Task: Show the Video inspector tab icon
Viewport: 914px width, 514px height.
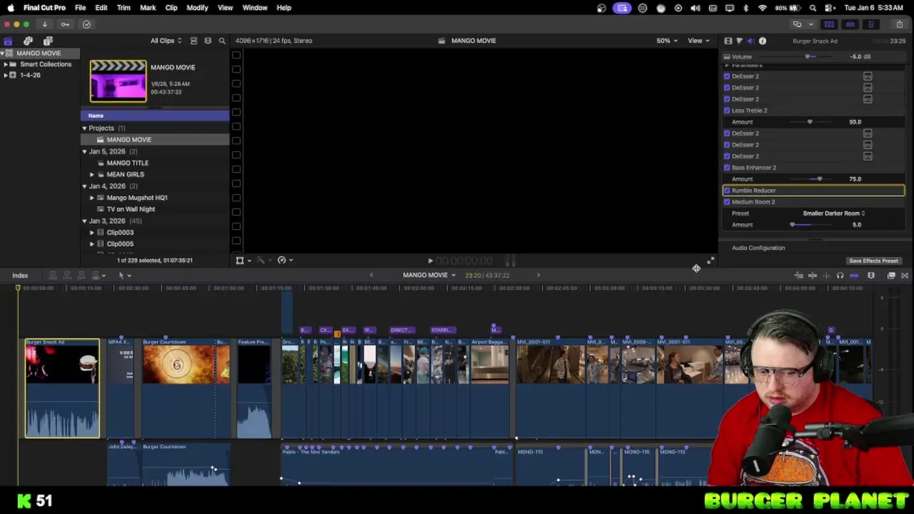Action: click(x=728, y=41)
